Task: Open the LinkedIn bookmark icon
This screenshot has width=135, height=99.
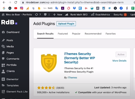Action: click(104, 8)
